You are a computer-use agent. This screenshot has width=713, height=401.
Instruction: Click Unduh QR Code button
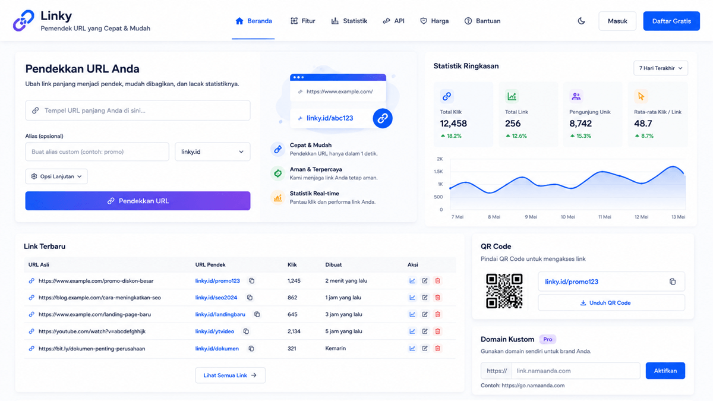point(611,303)
